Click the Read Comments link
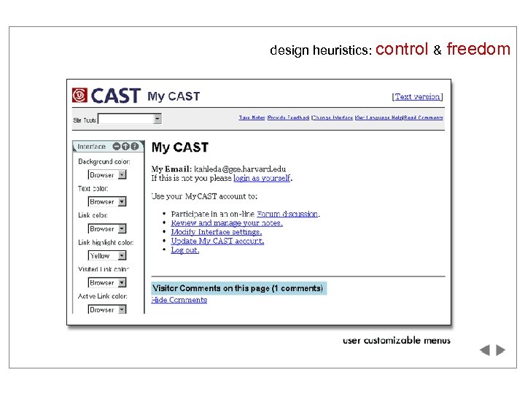The image size is (525, 394). [x=424, y=117]
